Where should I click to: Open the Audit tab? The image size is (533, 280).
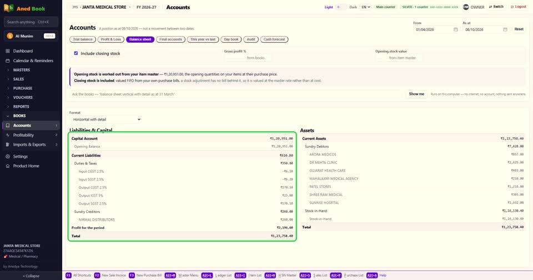point(251,39)
